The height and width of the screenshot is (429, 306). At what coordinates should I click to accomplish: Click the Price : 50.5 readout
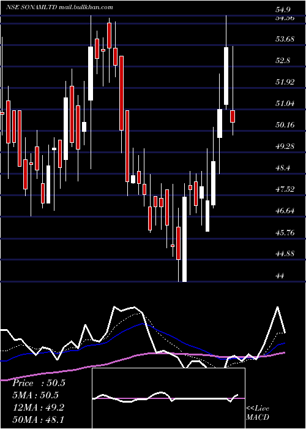39,383
